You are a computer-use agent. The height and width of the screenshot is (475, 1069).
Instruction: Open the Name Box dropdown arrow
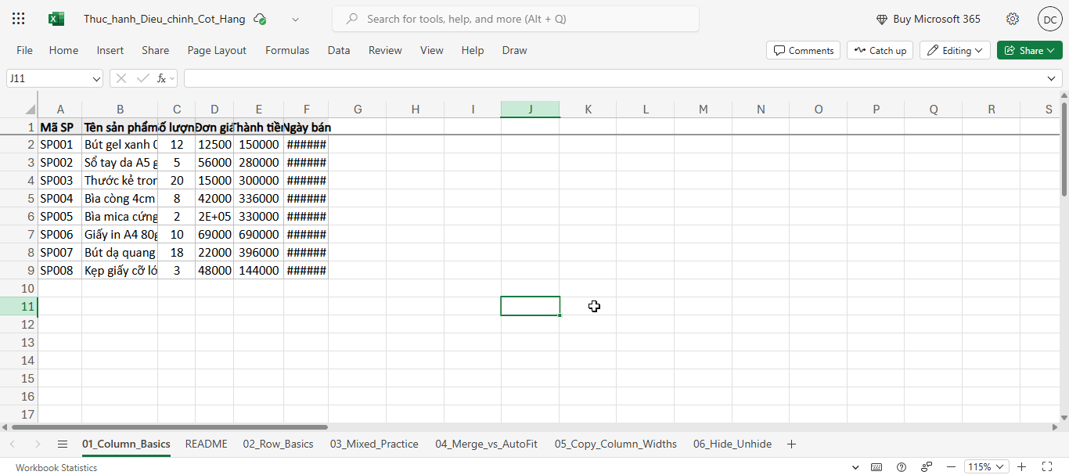96,78
